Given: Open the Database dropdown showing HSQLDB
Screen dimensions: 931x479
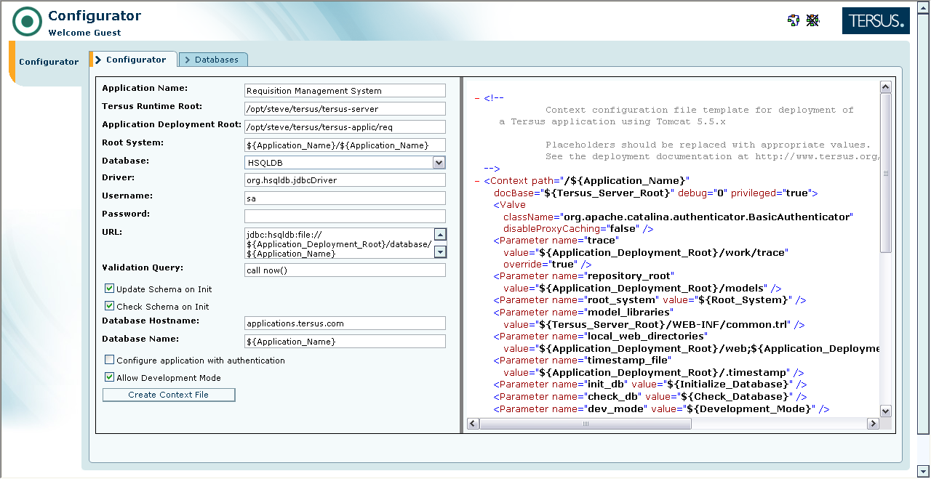Looking at the screenshot, I should [x=439, y=163].
